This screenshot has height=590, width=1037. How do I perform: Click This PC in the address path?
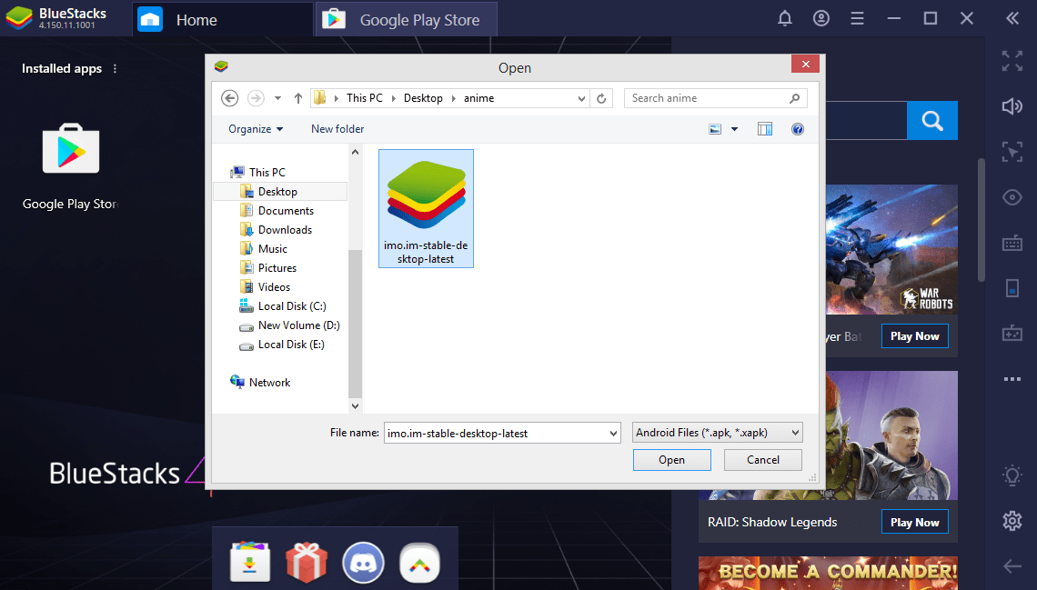coord(365,98)
